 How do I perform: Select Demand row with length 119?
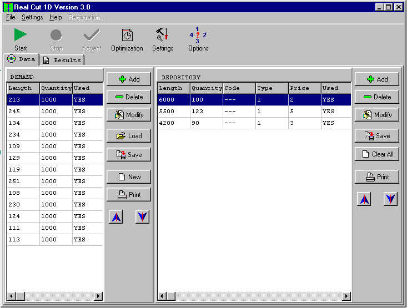[x=55, y=170]
